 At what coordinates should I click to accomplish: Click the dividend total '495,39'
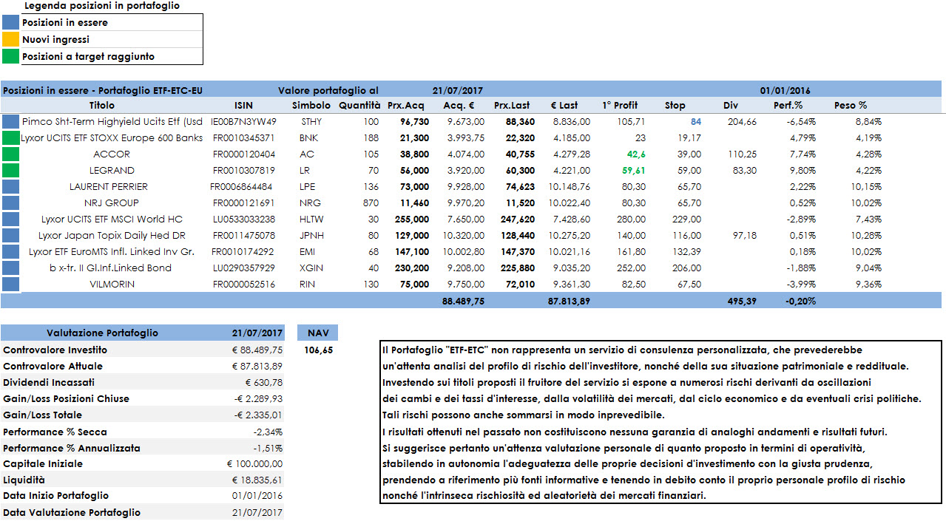[x=742, y=301]
